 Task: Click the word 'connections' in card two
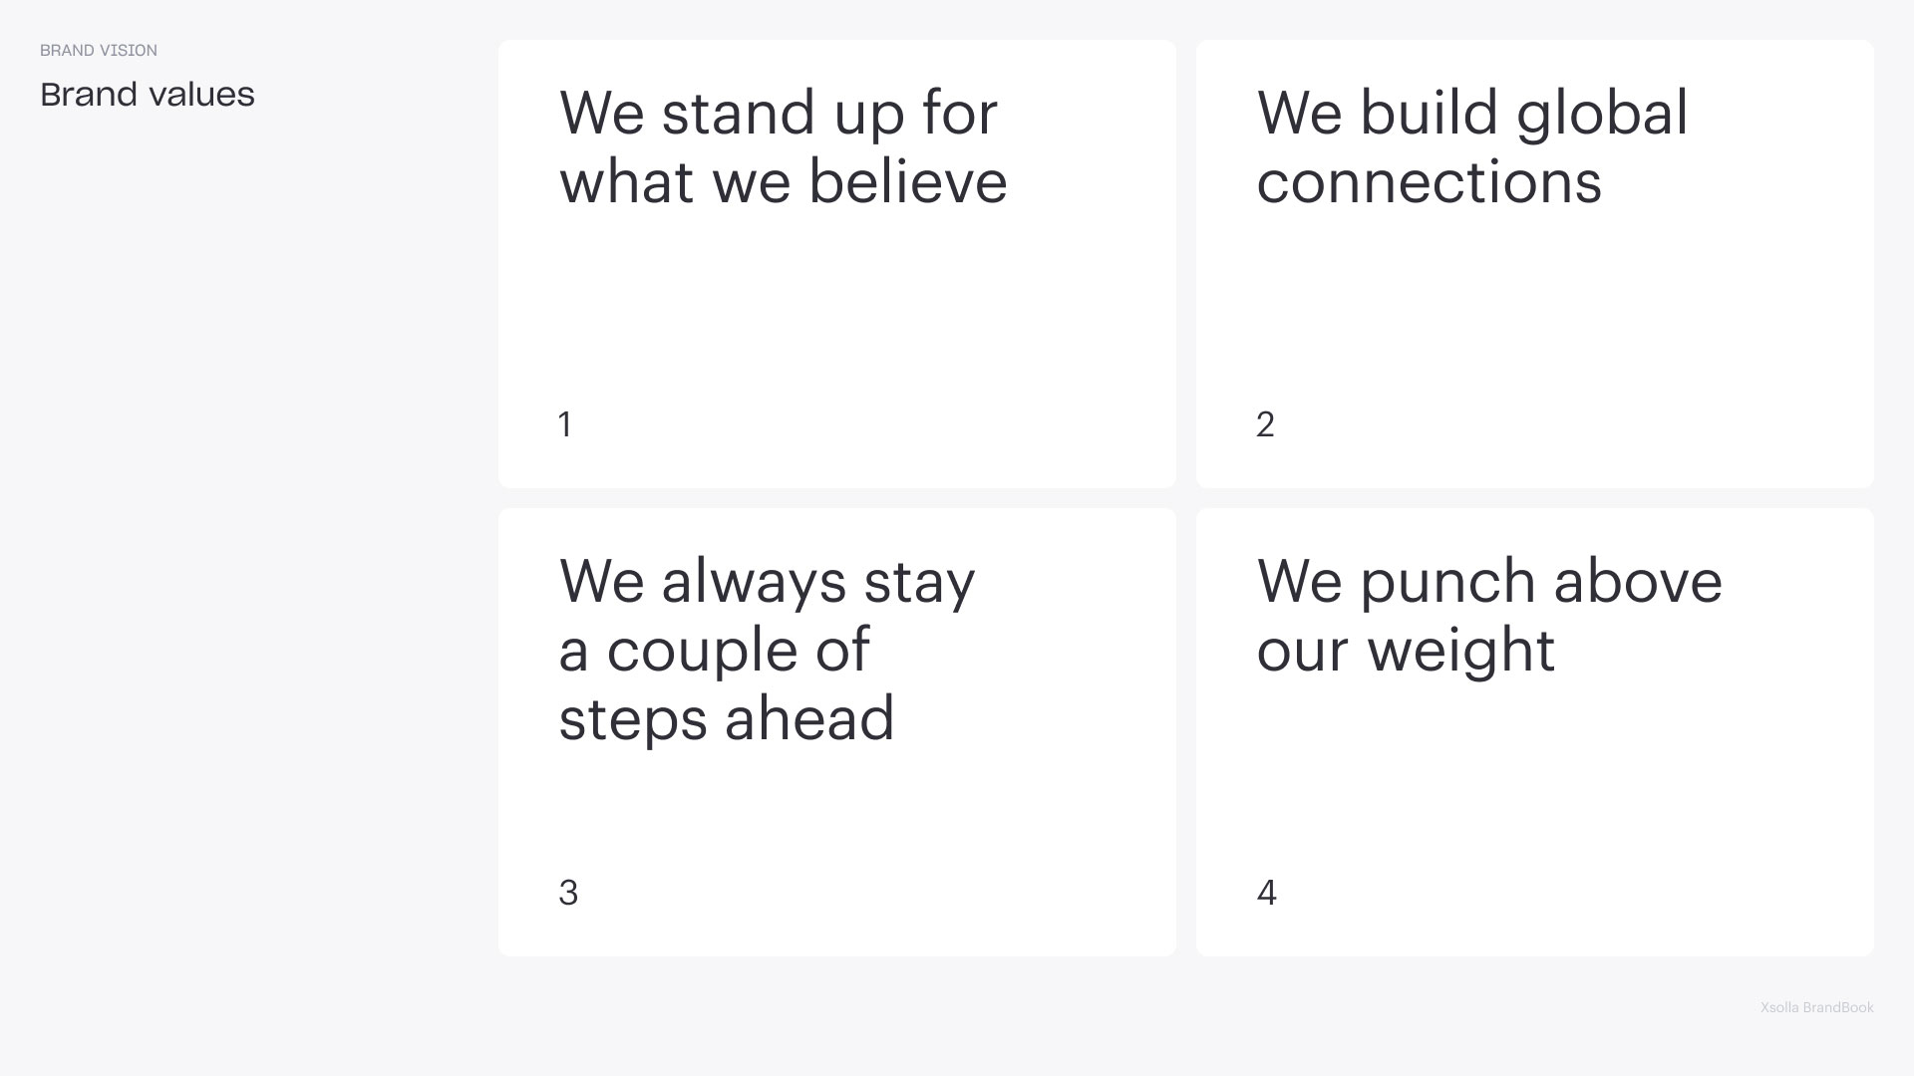1429,182
